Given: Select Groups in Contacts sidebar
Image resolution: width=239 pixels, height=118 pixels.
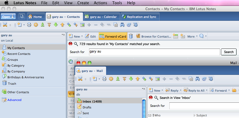Looking at the screenshot, I should coord(13,60).
